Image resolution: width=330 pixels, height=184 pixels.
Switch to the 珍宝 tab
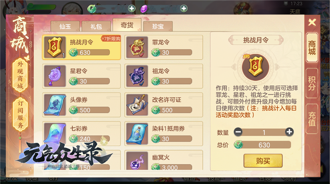(158, 26)
